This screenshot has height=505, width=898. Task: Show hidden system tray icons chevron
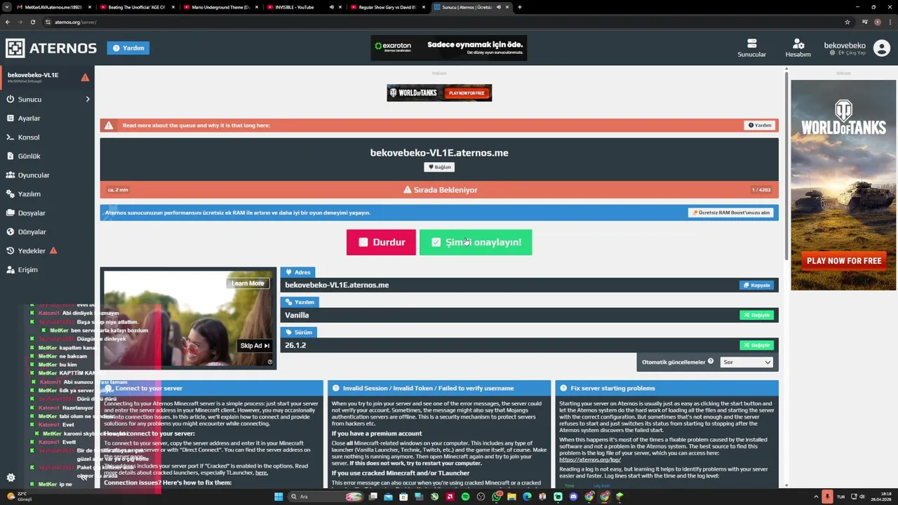click(817, 497)
